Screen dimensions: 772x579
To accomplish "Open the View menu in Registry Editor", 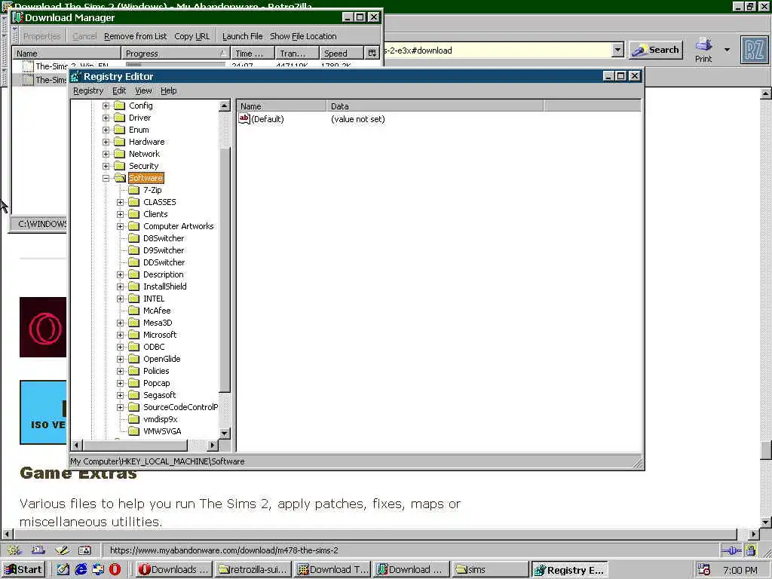I will 143,90.
